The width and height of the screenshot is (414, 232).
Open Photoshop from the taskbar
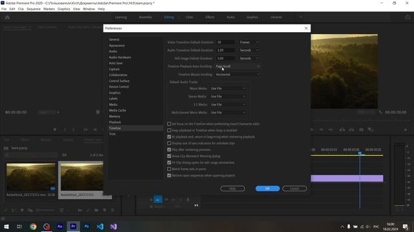pos(87,226)
